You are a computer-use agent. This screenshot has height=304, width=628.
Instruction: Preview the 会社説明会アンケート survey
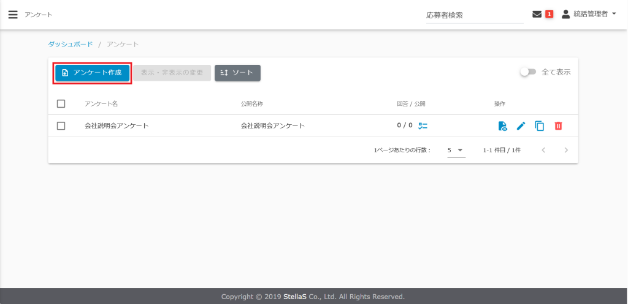pos(502,126)
